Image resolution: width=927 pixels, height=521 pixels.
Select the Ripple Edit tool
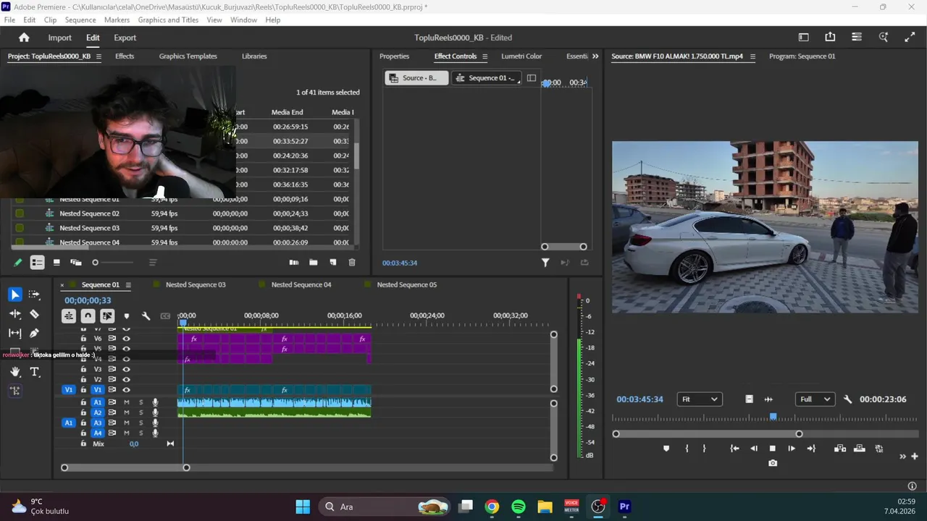pyautogui.click(x=15, y=314)
